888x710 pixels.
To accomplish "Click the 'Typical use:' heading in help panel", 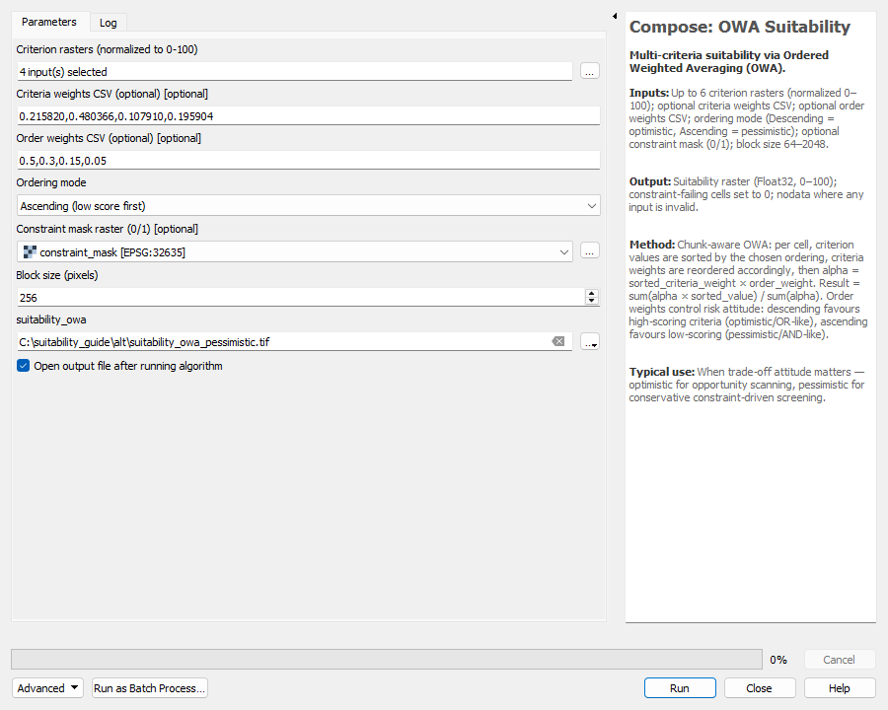I will [x=661, y=372].
